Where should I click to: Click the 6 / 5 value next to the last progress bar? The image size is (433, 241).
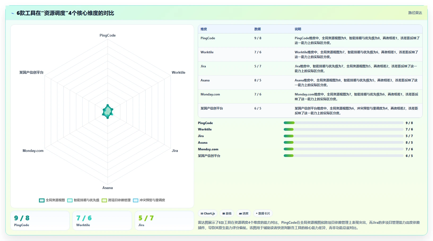point(409,156)
